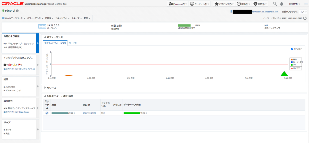Click the arrow on the ジョブ panel
The height and width of the screenshot is (143, 309).
(x=38, y=130)
